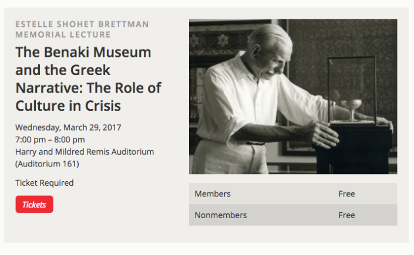Image resolution: width=414 pixels, height=255 pixels.
Task: Click the red Tickets button
Action: [x=34, y=204]
